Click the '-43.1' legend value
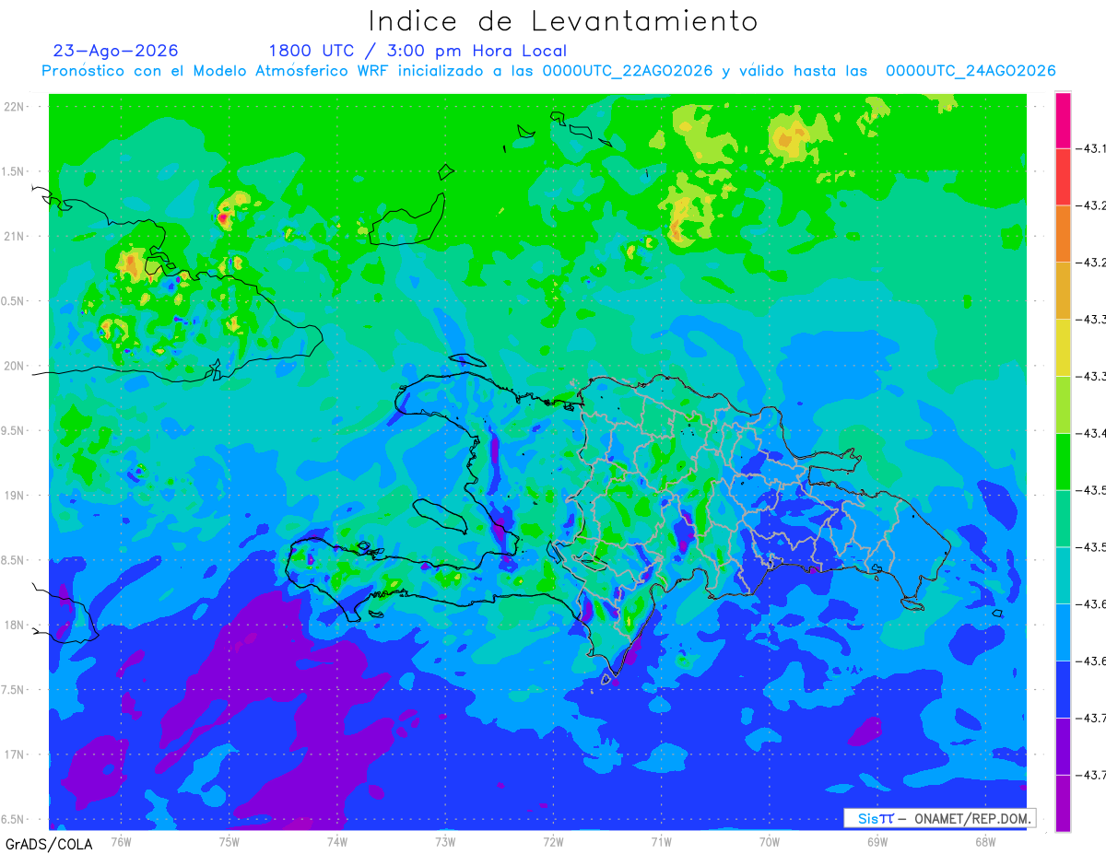The width and height of the screenshot is (1106, 854). (x=1092, y=148)
